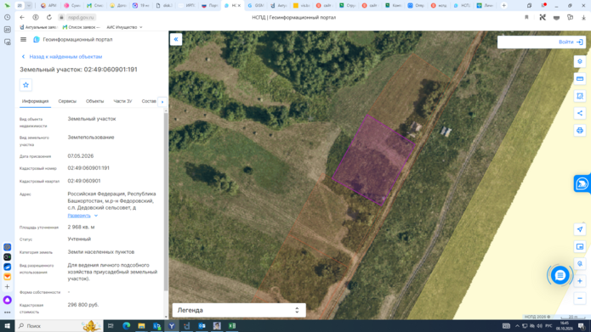Add the land plot to favorites with the star
591x332 pixels.
coord(26,85)
